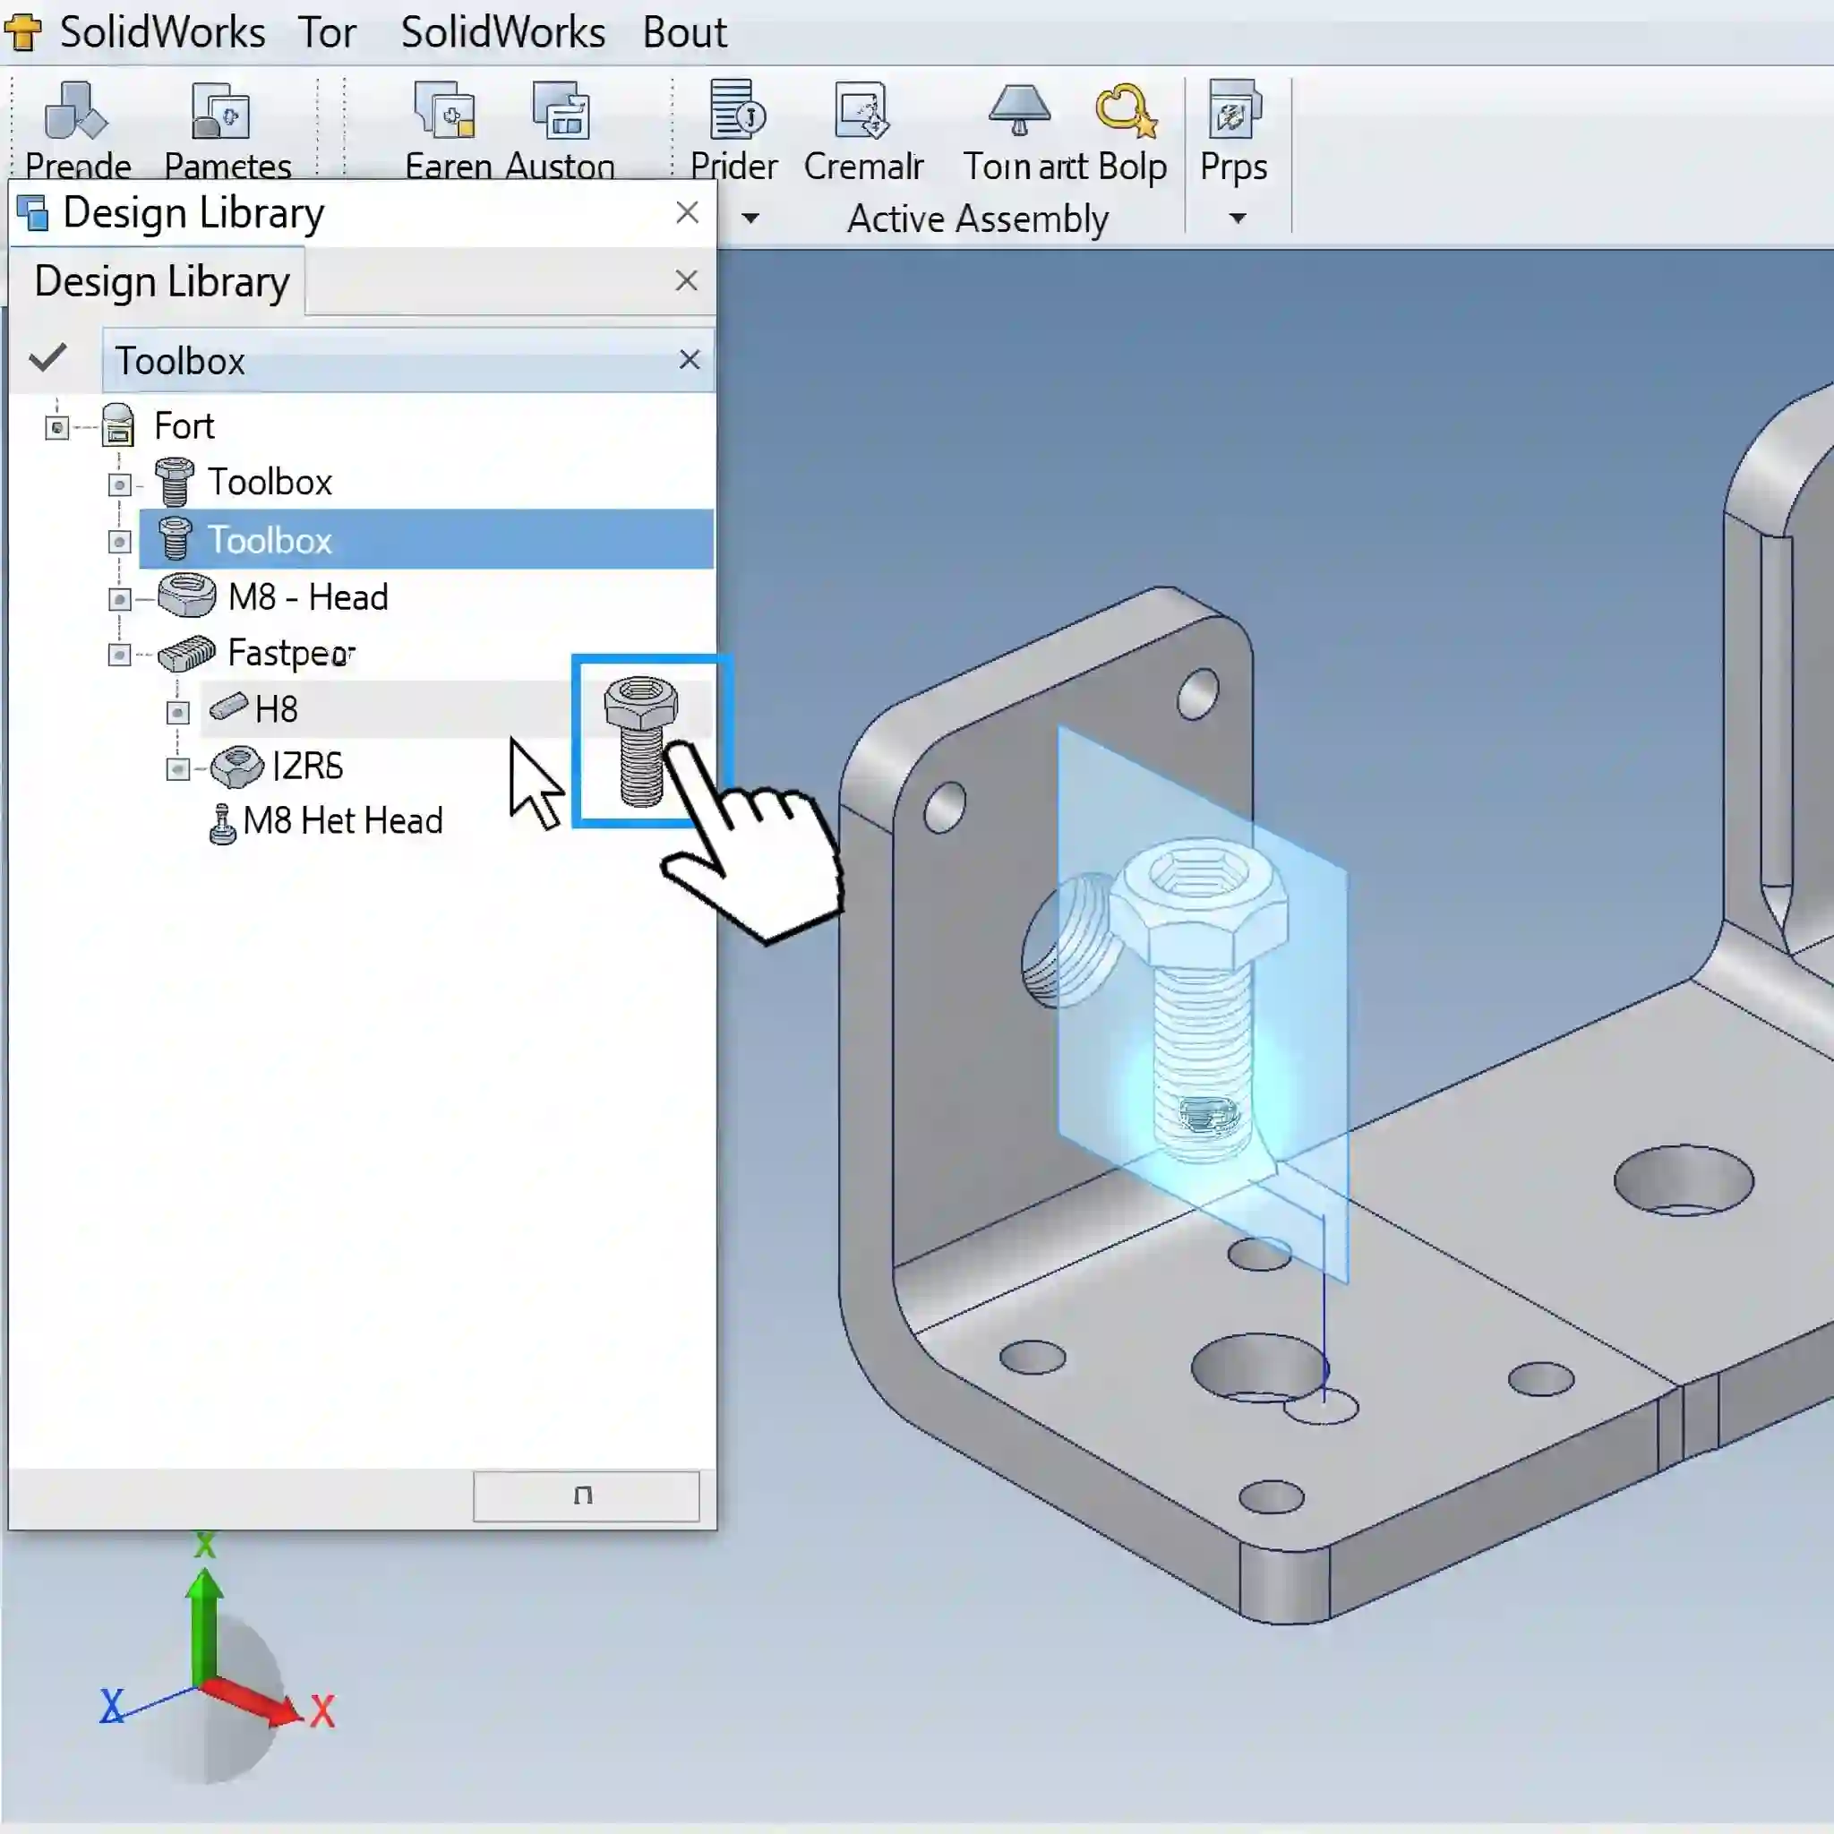The width and height of the screenshot is (1834, 1834).
Task: Select the Pametes toolbar tool
Action: 227,132
